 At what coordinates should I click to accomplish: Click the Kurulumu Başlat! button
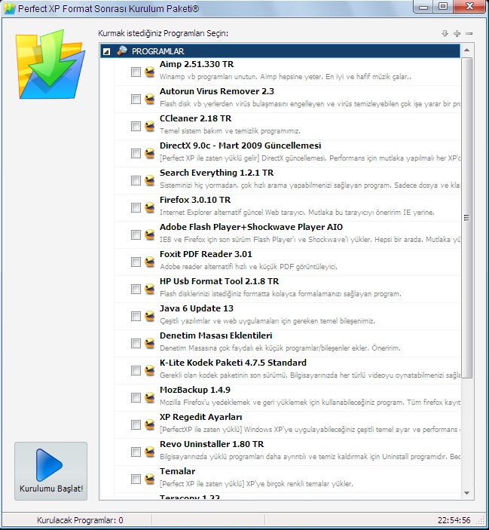[x=50, y=471]
